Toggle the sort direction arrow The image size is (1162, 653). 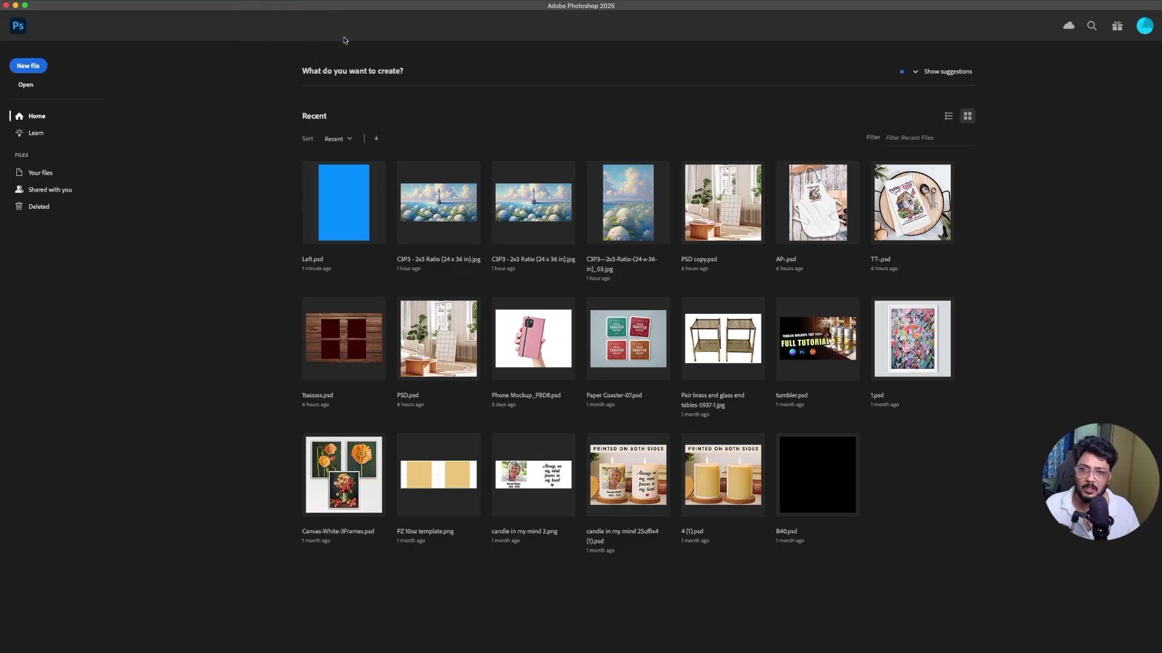point(376,138)
